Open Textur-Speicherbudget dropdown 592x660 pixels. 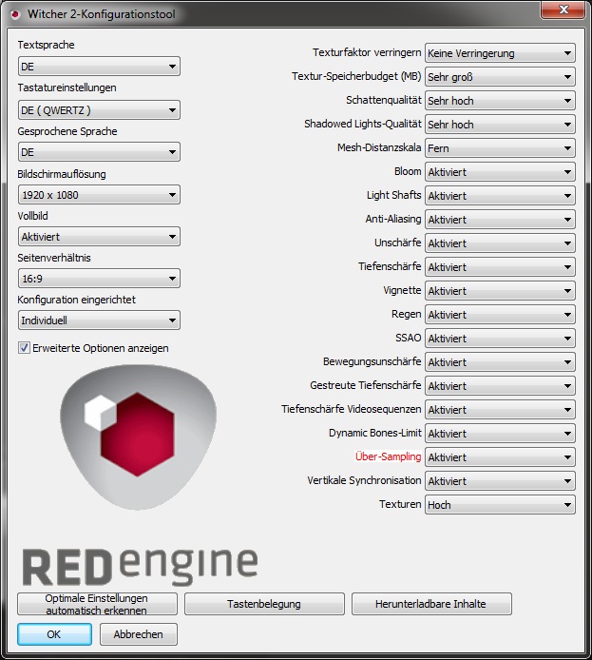point(500,77)
